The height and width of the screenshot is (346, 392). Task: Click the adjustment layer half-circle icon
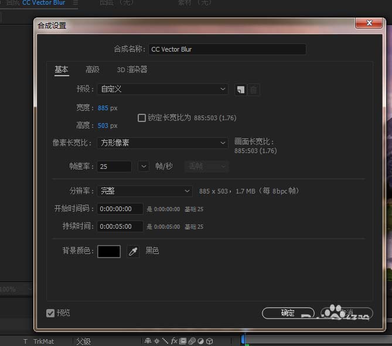pyautogui.click(x=200, y=341)
